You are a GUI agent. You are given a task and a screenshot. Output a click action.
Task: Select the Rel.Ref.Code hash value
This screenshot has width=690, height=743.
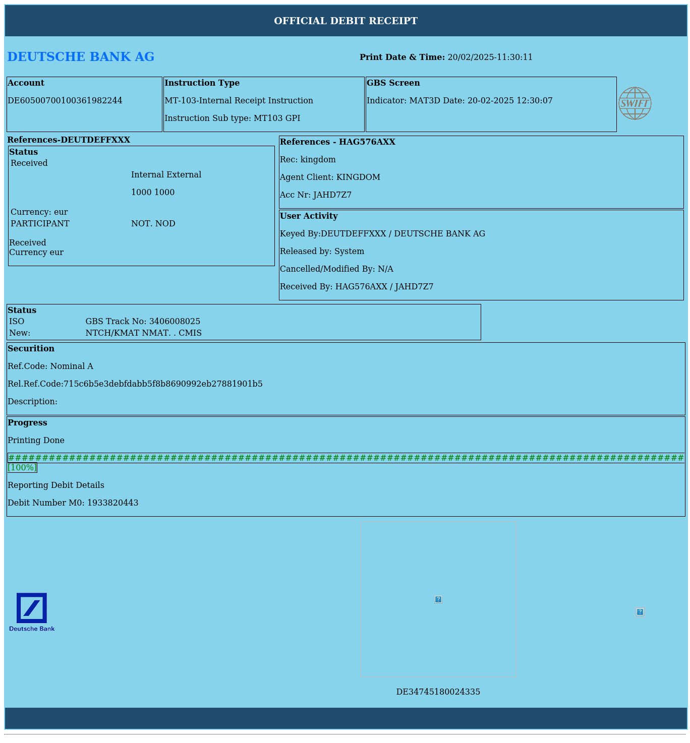[x=163, y=384]
